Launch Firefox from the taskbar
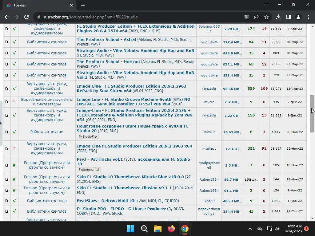Image resolution: width=315 pixels, height=236 pixels. click(171, 229)
